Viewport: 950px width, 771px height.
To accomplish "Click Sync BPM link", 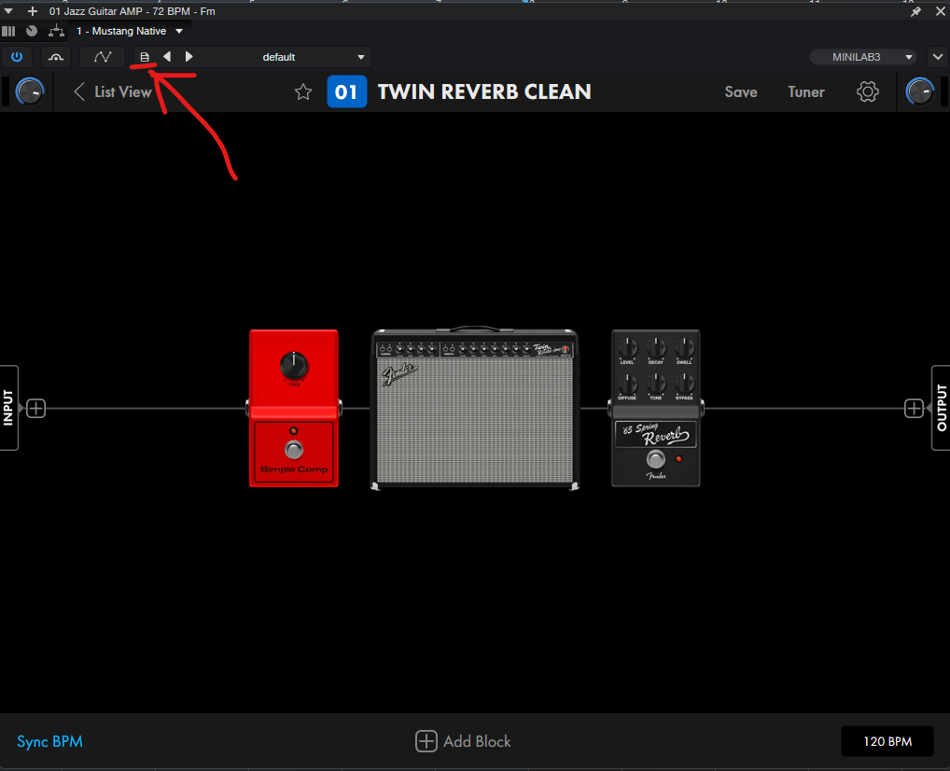I will tap(49, 741).
